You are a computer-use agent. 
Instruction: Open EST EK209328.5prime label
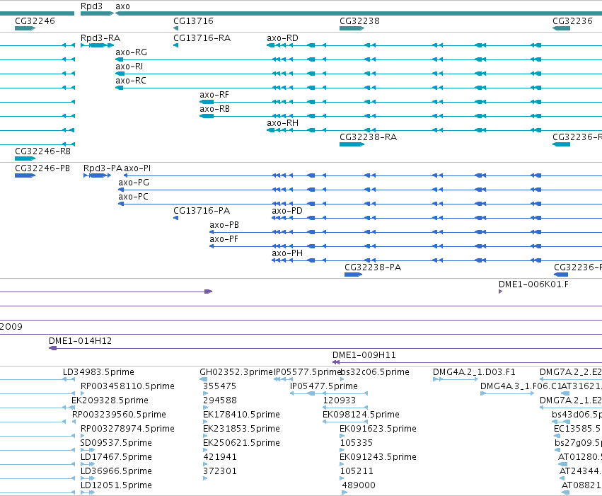pyautogui.click(x=110, y=400)
